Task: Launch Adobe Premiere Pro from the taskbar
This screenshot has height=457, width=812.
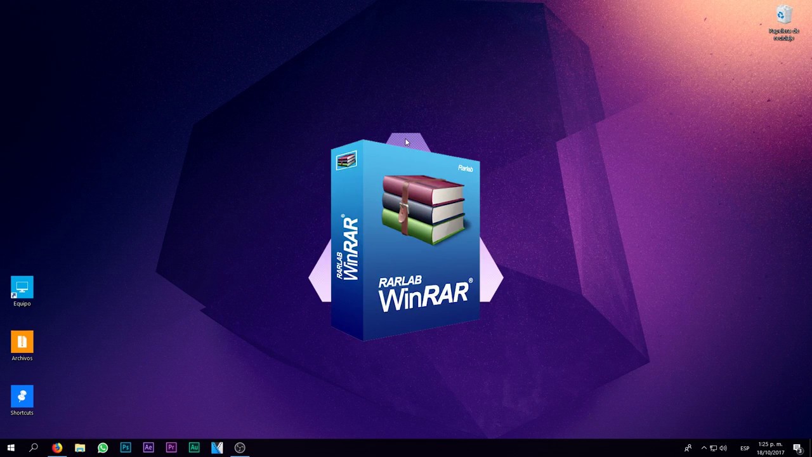Action: click(x=171, y=448)
